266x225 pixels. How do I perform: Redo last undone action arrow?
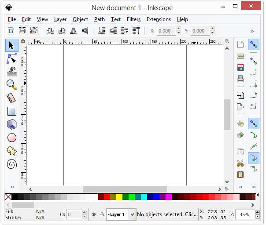[240, 135]
